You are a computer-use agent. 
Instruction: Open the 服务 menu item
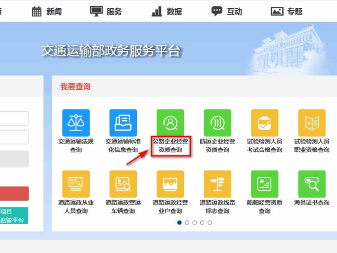coord(114,11)
